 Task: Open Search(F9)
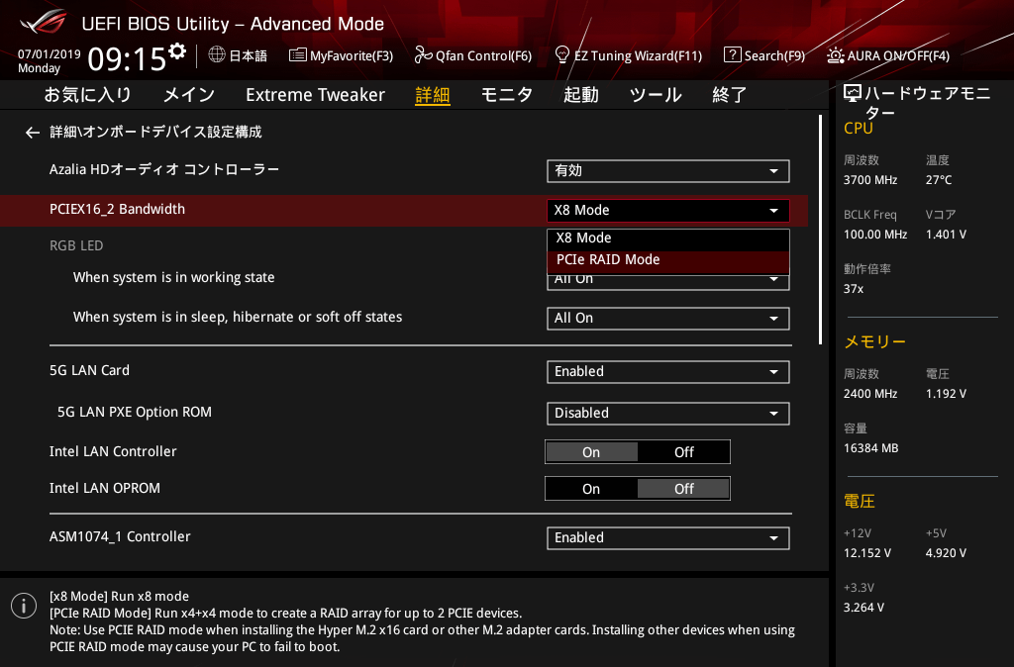764,55
